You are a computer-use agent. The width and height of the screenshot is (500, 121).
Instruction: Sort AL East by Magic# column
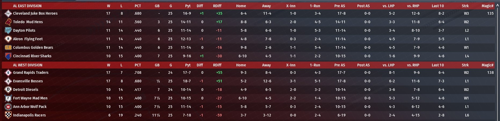pos(487,6)
